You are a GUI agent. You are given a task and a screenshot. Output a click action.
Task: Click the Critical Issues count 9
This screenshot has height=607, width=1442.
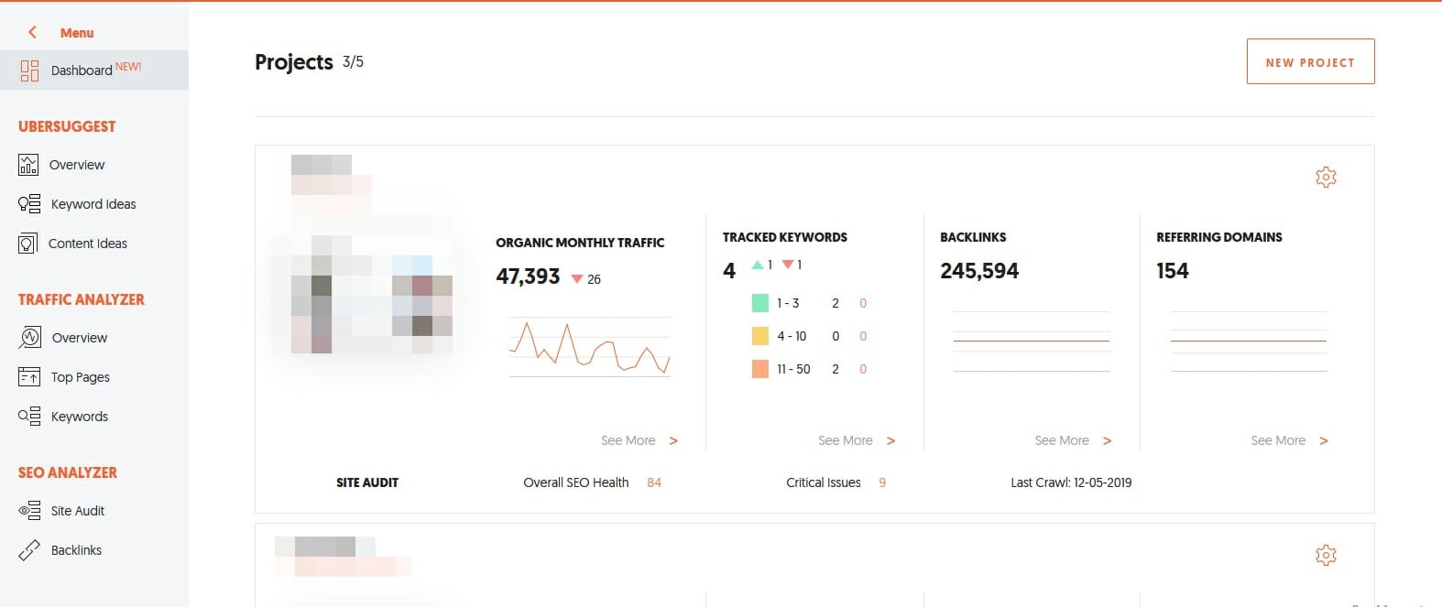tap(882, 482)
